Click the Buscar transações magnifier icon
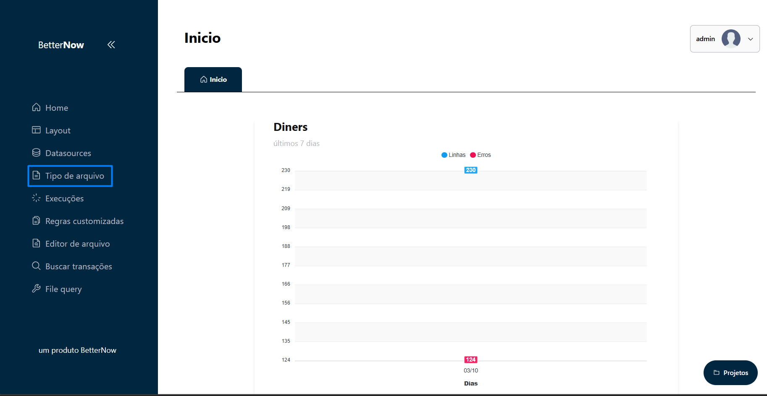The width and height of the screenshot is (767, 396). [37, 266]
